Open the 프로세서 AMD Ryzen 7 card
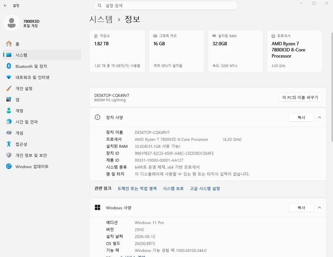This screenshot has height=257, width=333. click(x=295, y=51)
